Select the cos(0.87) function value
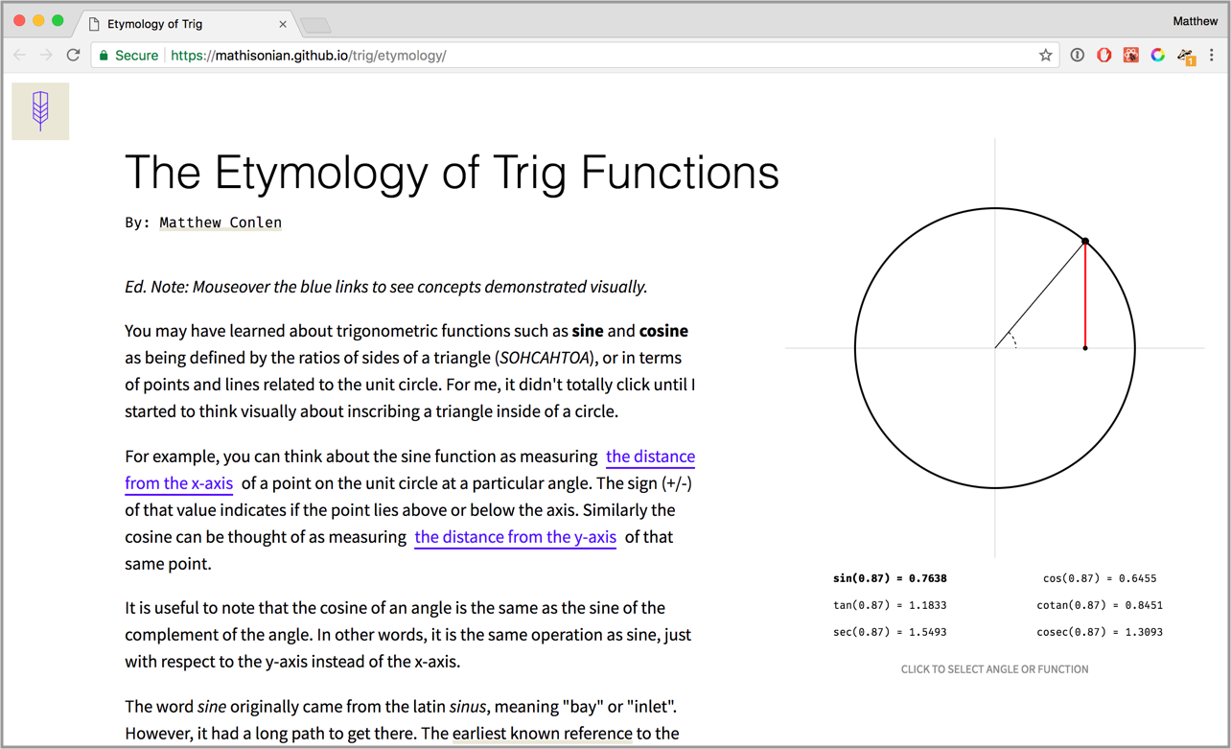 (x=1100, y=578)
